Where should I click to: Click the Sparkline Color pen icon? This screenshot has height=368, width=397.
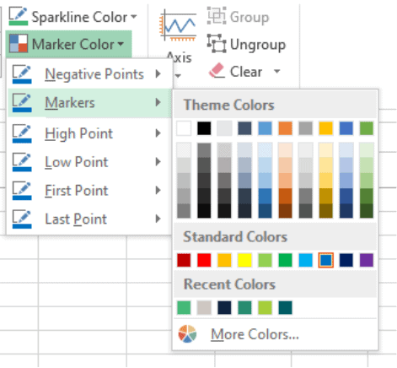coord(19,17)
